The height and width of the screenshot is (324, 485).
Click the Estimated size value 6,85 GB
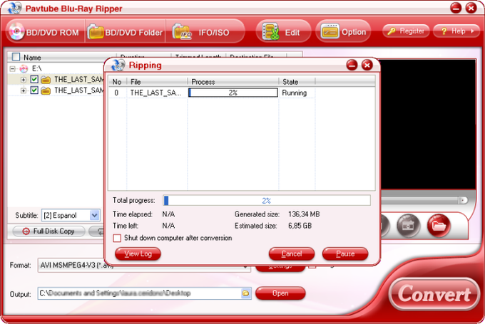point(300,226)
